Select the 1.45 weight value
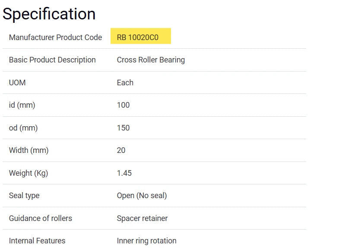Viewport: 342px width, 252px height. click(x=124, y=173)
